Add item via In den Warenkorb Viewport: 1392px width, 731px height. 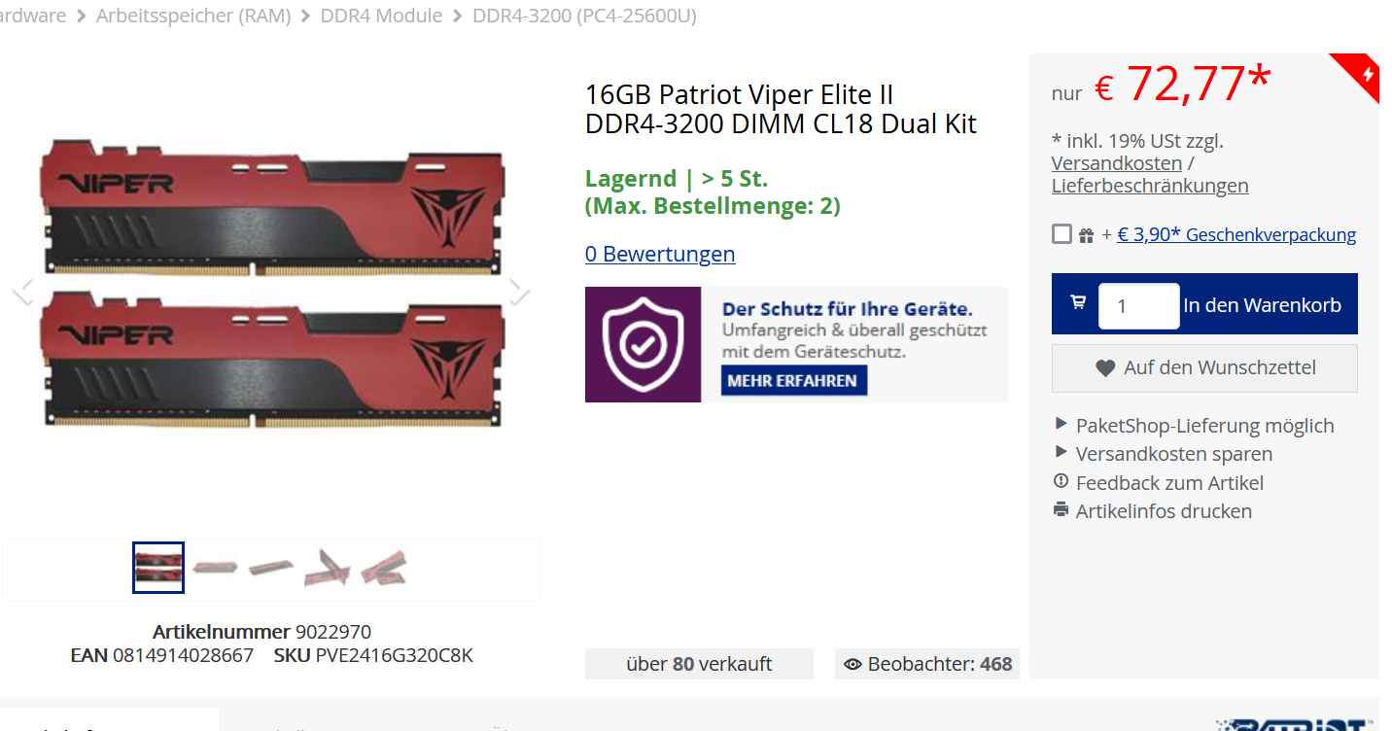pyautogui.click(x=1262, y=305)
